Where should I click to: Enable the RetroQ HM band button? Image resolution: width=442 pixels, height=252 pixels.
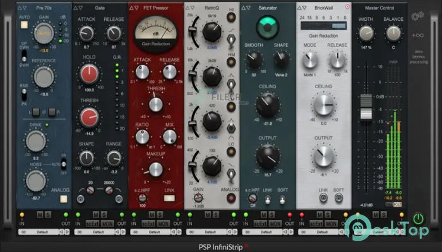point(231,62)
